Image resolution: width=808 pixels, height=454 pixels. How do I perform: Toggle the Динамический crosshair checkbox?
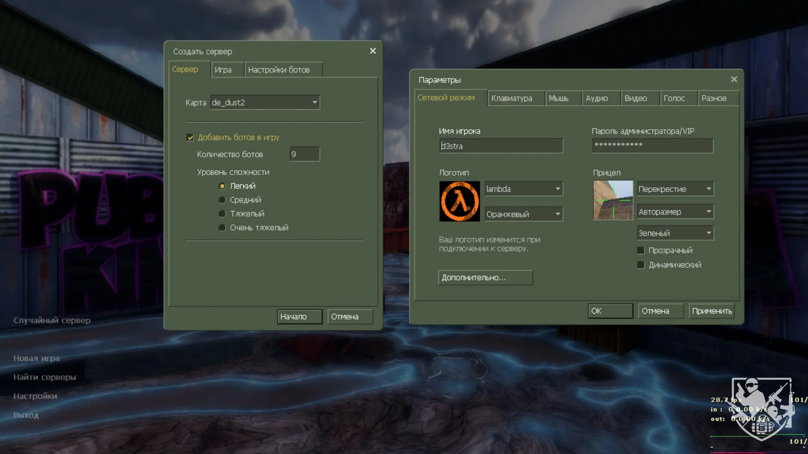[x=641, y=265]
